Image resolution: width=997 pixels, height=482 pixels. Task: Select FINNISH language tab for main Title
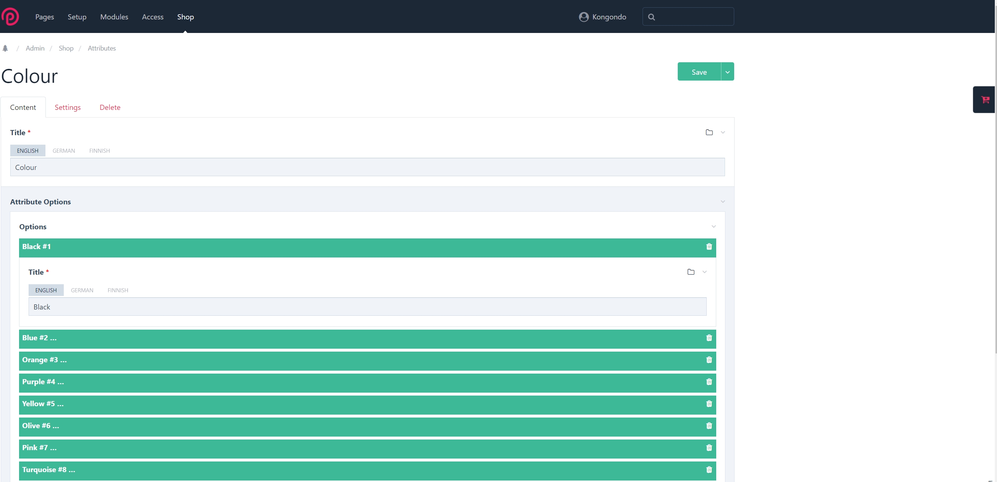coord(99,151)
